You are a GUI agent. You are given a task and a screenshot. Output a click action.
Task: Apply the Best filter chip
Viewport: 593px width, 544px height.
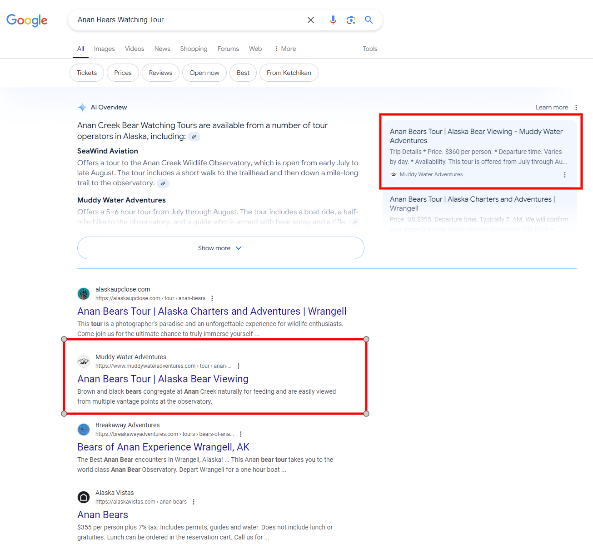point(243,73)
